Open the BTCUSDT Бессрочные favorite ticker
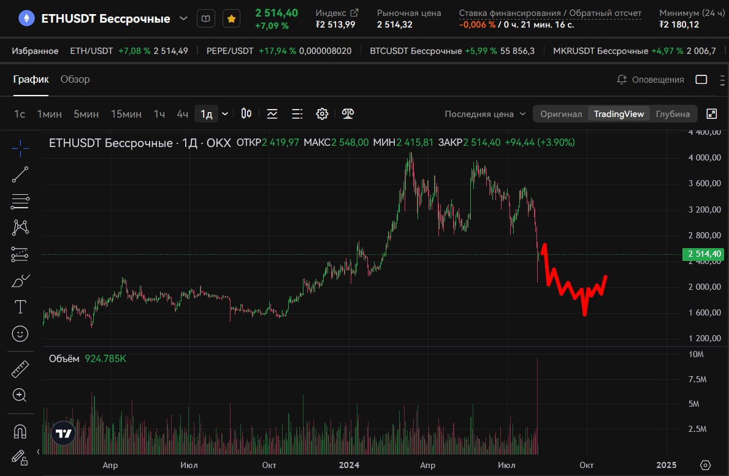The width and height of the screenshot is (729, 476). (452, 51)
